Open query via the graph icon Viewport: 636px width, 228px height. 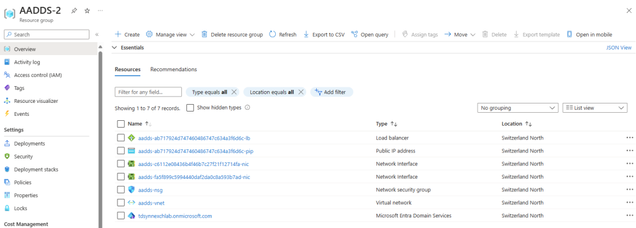tap(355, 34)
